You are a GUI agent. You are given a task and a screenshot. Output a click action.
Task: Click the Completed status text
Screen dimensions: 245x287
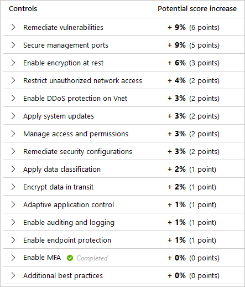tap(92, 258)
